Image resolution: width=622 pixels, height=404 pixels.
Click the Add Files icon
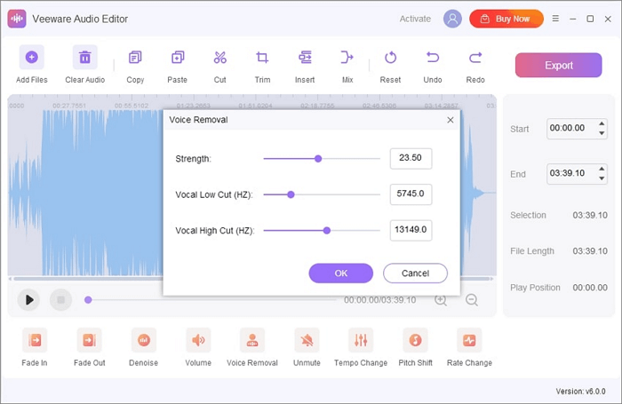click(32, 57)
